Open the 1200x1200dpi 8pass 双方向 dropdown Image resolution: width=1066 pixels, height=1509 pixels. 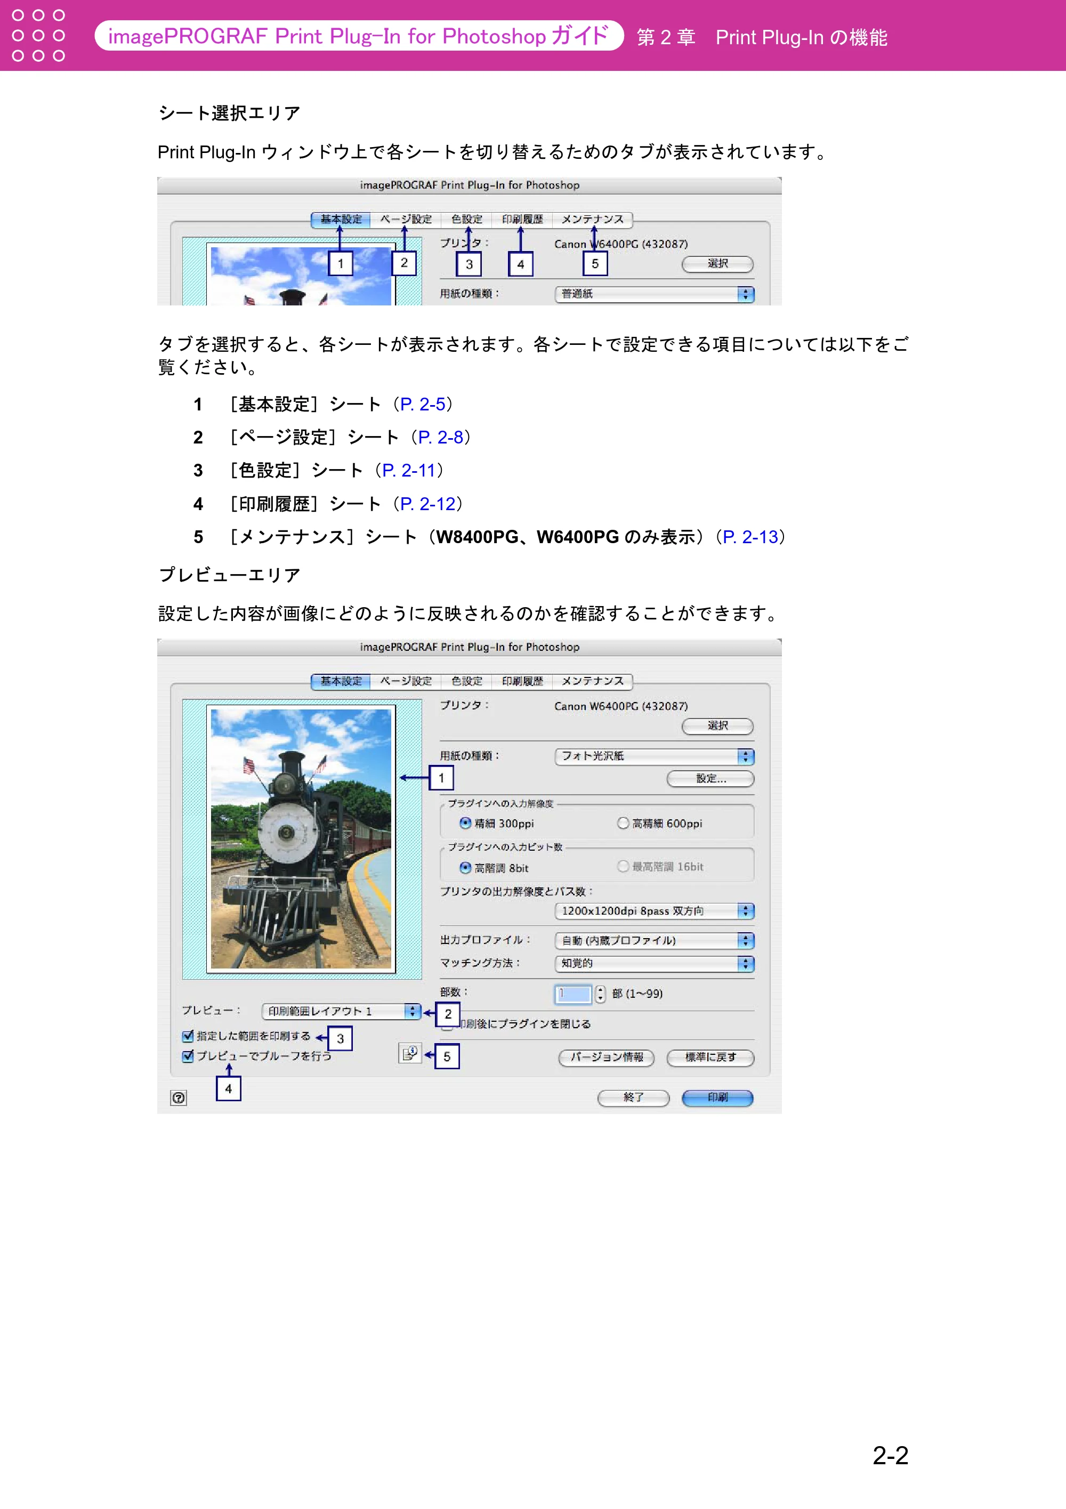coord(655,910)
